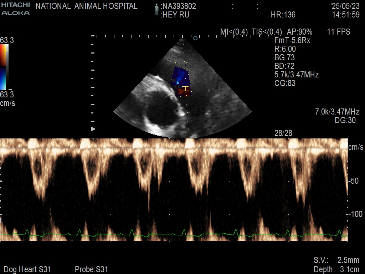Click the Dog Heart S31 preset label
The height and width of the screenshot is (274, 365).
point(27,269)
